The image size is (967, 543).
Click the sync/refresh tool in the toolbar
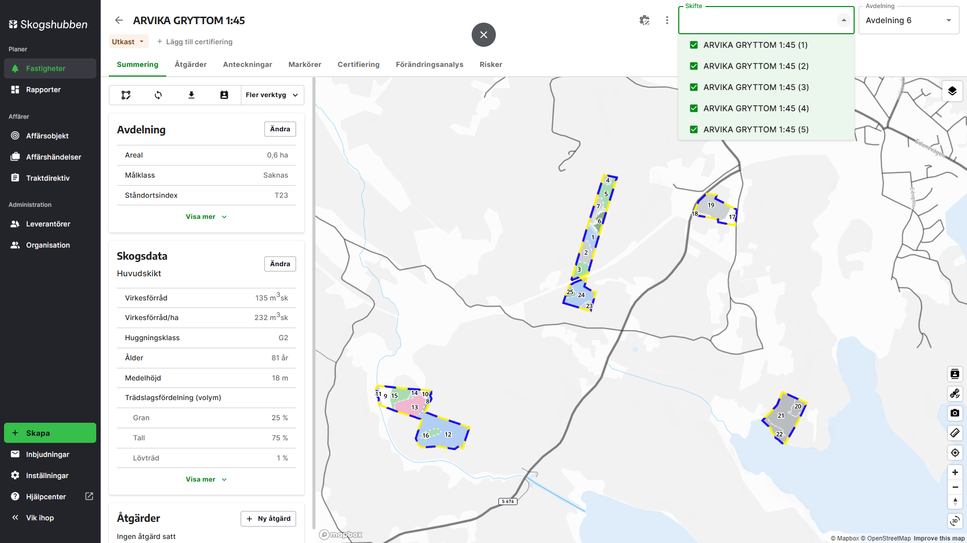[x=158, y=95]
